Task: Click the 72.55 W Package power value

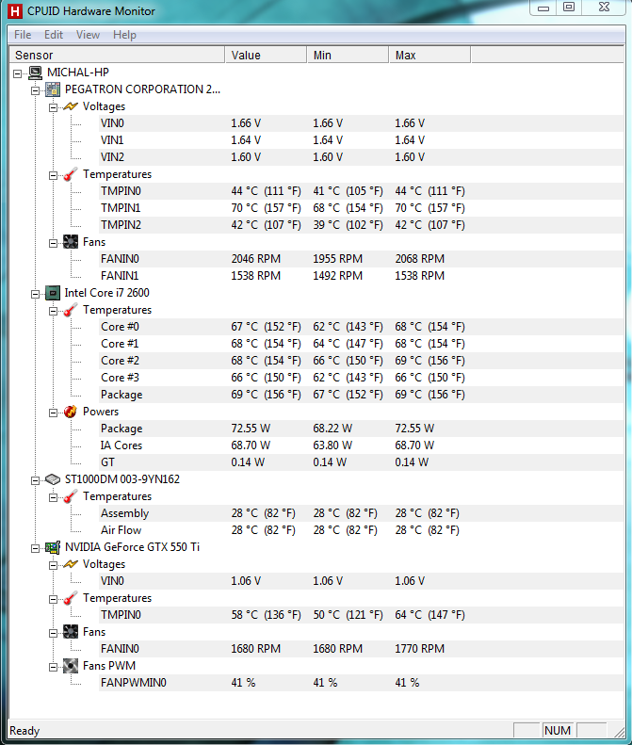Action: click(x=251, y=429)
